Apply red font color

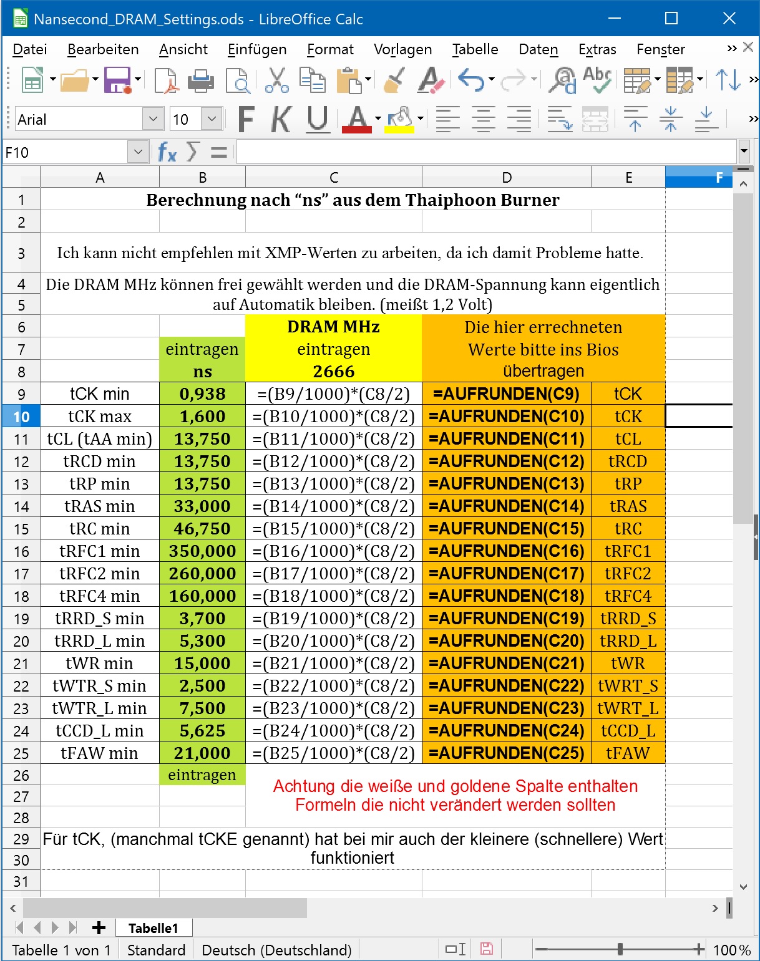(357, 119)
